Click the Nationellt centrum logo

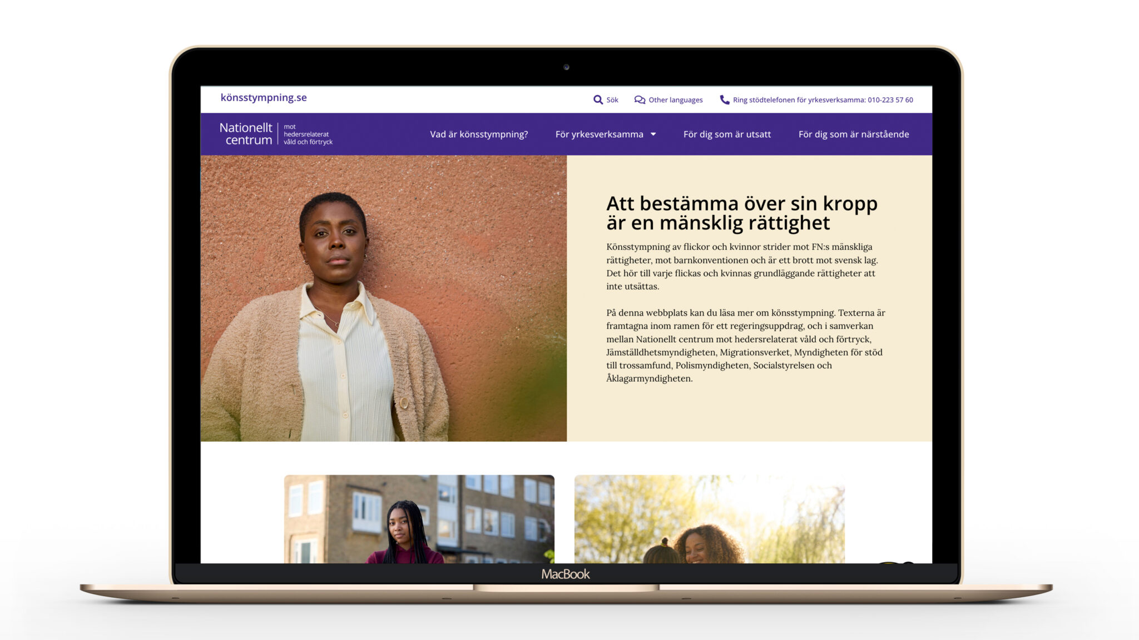276,134
